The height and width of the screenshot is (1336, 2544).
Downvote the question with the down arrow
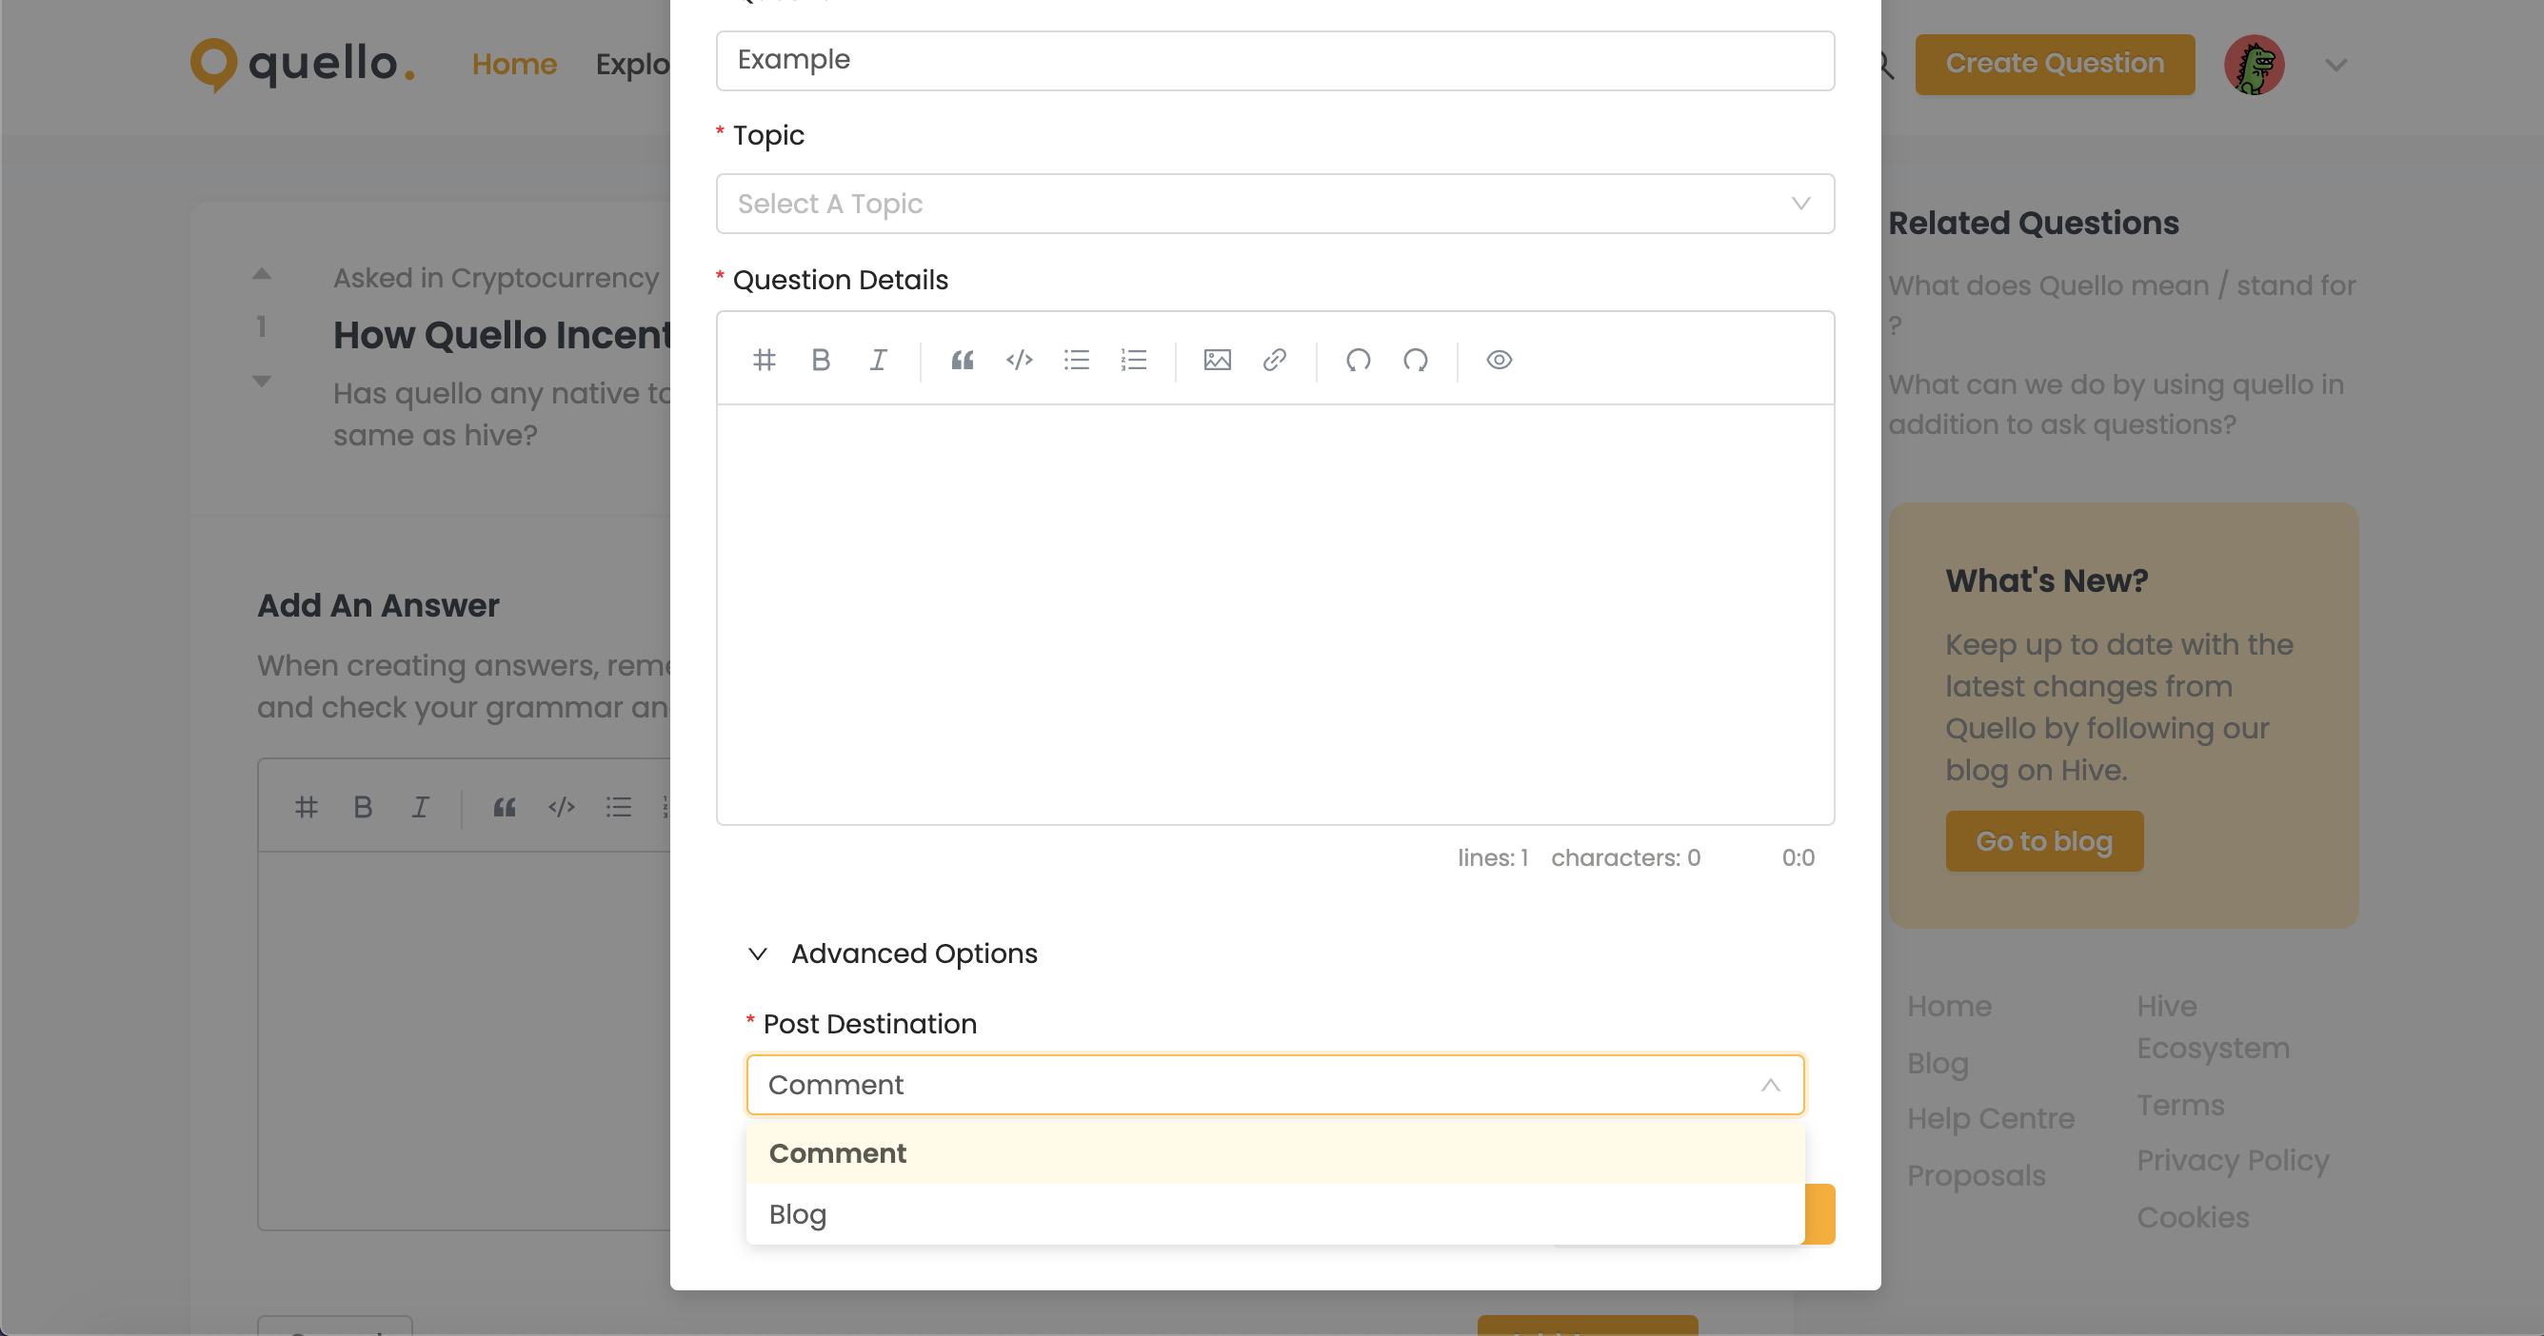(x=262, y=381)
